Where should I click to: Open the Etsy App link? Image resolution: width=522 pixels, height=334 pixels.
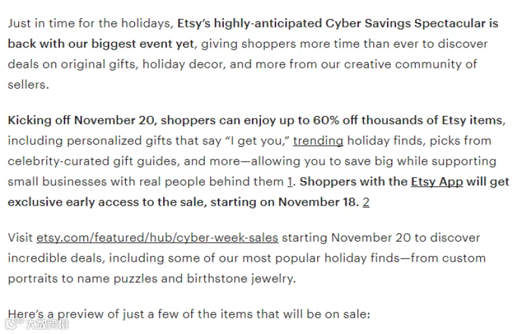(x=437, y=182)
